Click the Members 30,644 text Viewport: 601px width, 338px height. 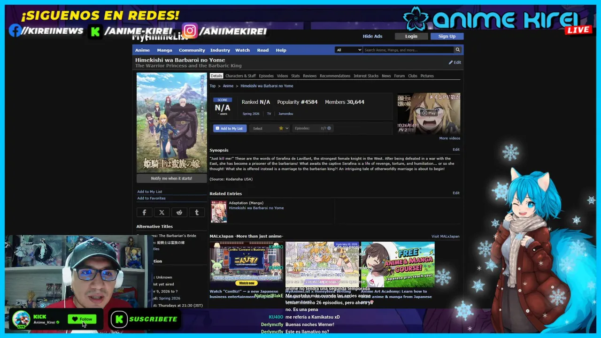pos(345,102)
